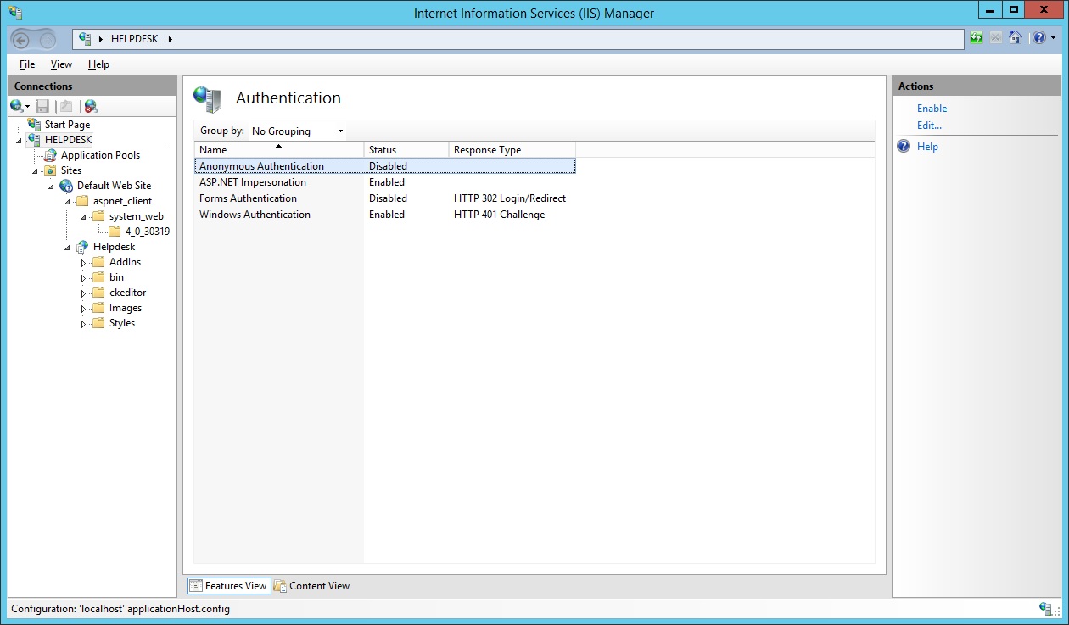This screenshot has width=1069, height=625.
Task: Click the Default Web Site globe icon
Action: click(x=66, y=185)
